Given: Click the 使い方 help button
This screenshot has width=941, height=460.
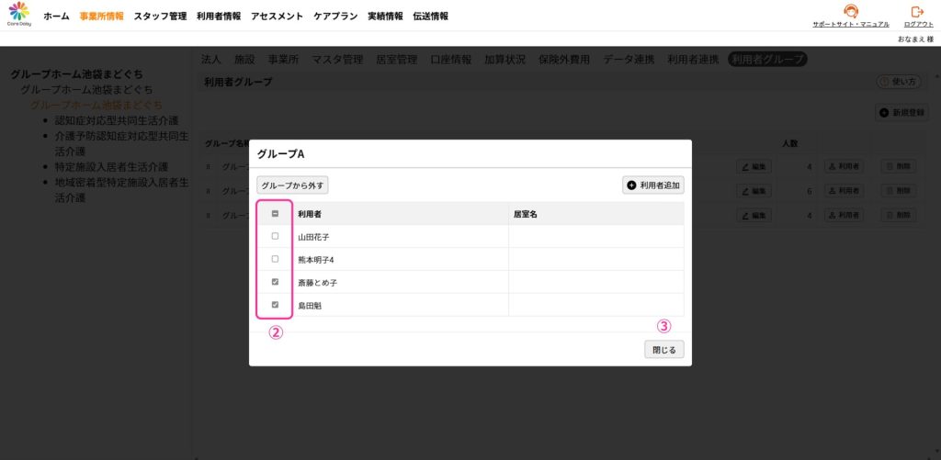Looking at the screenshot, I should click(899, 82).
